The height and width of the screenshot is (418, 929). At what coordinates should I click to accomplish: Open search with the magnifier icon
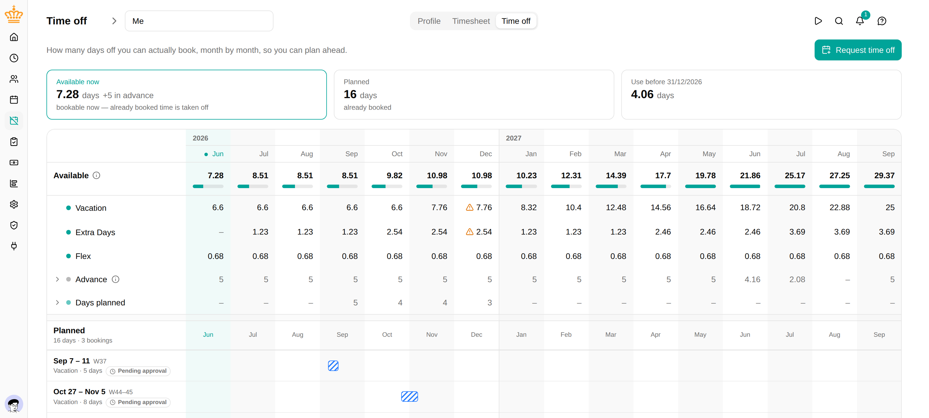(x=839, y=21)
